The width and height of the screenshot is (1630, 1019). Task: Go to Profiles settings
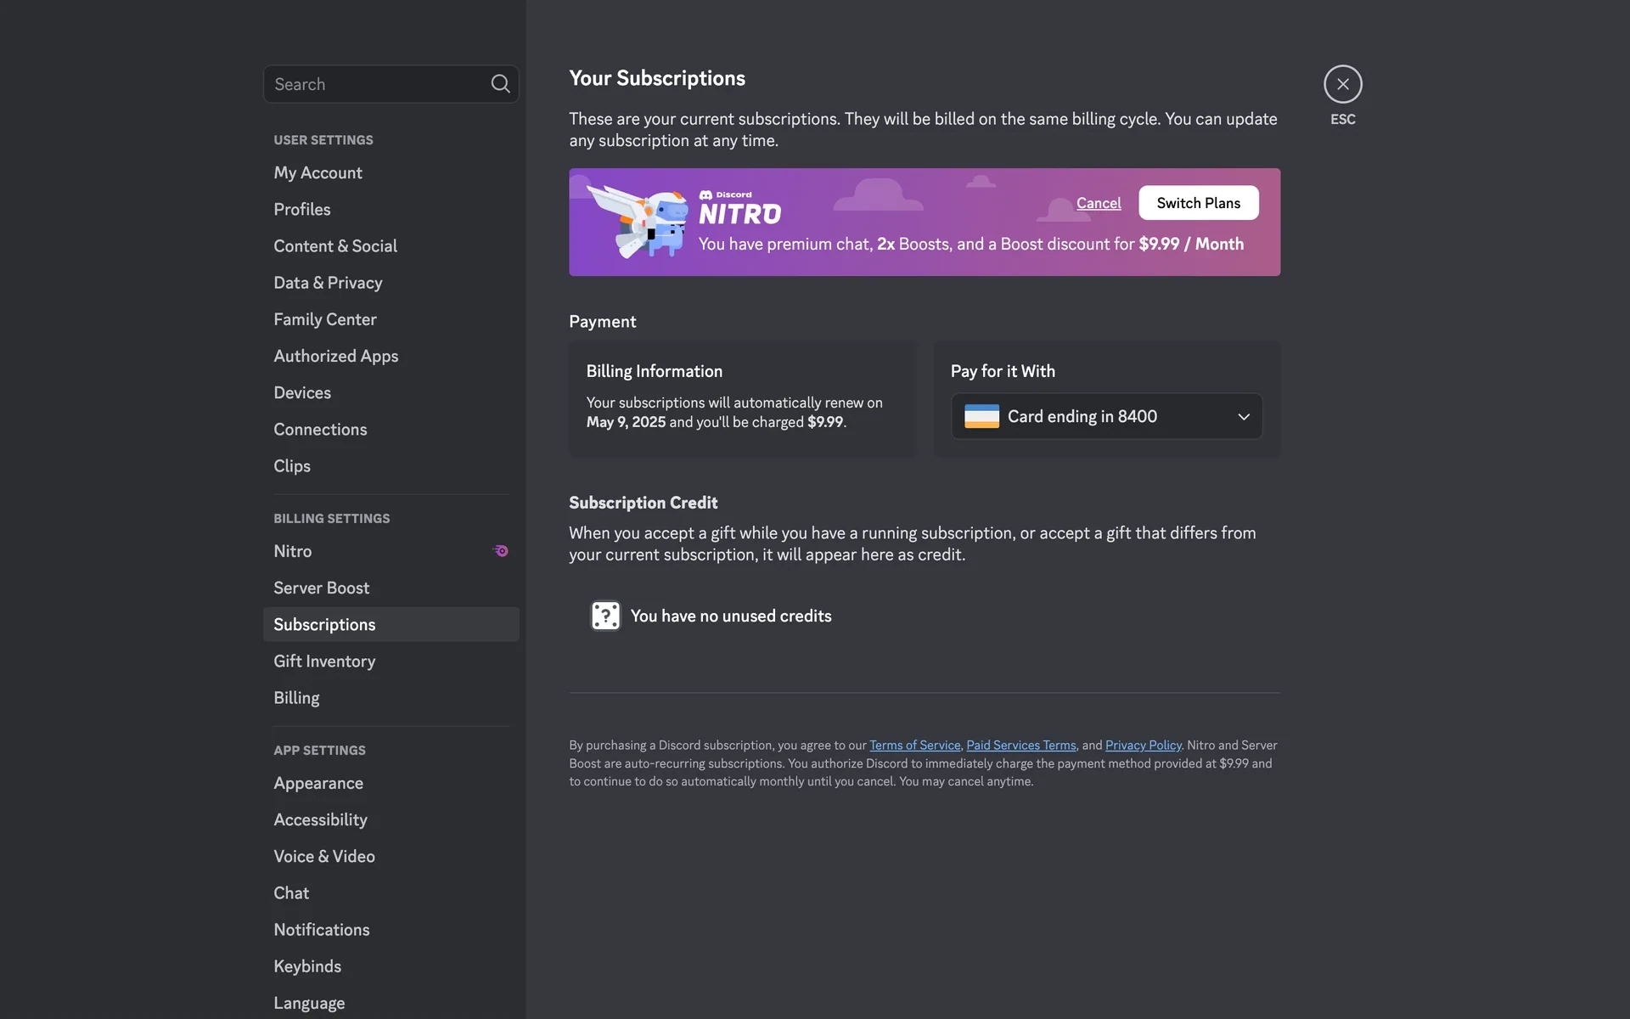[x=391, y=209]
